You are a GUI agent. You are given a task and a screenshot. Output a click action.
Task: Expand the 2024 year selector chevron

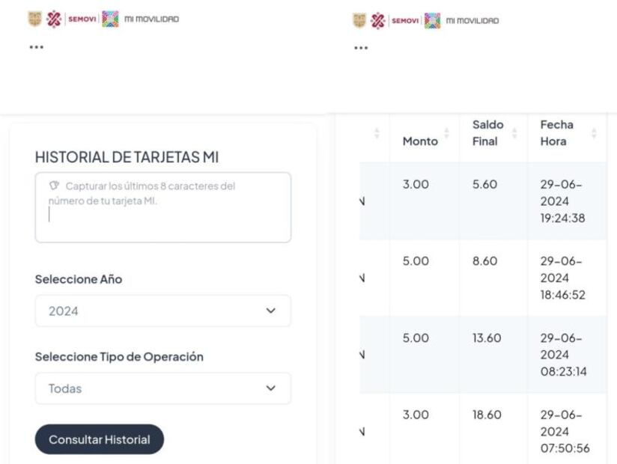273,311
